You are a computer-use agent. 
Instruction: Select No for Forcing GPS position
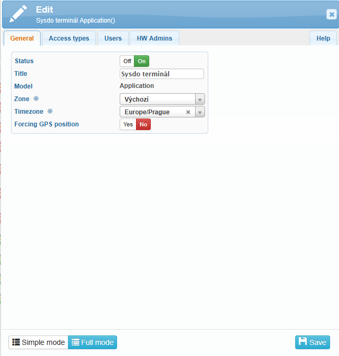point(143,124)
